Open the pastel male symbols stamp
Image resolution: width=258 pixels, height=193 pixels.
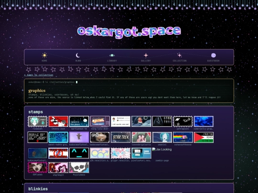tap(100, 153)
